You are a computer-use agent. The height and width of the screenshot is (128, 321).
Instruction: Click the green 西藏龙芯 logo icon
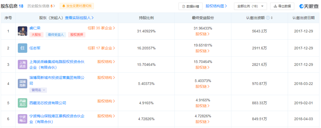tap(23, 103)
